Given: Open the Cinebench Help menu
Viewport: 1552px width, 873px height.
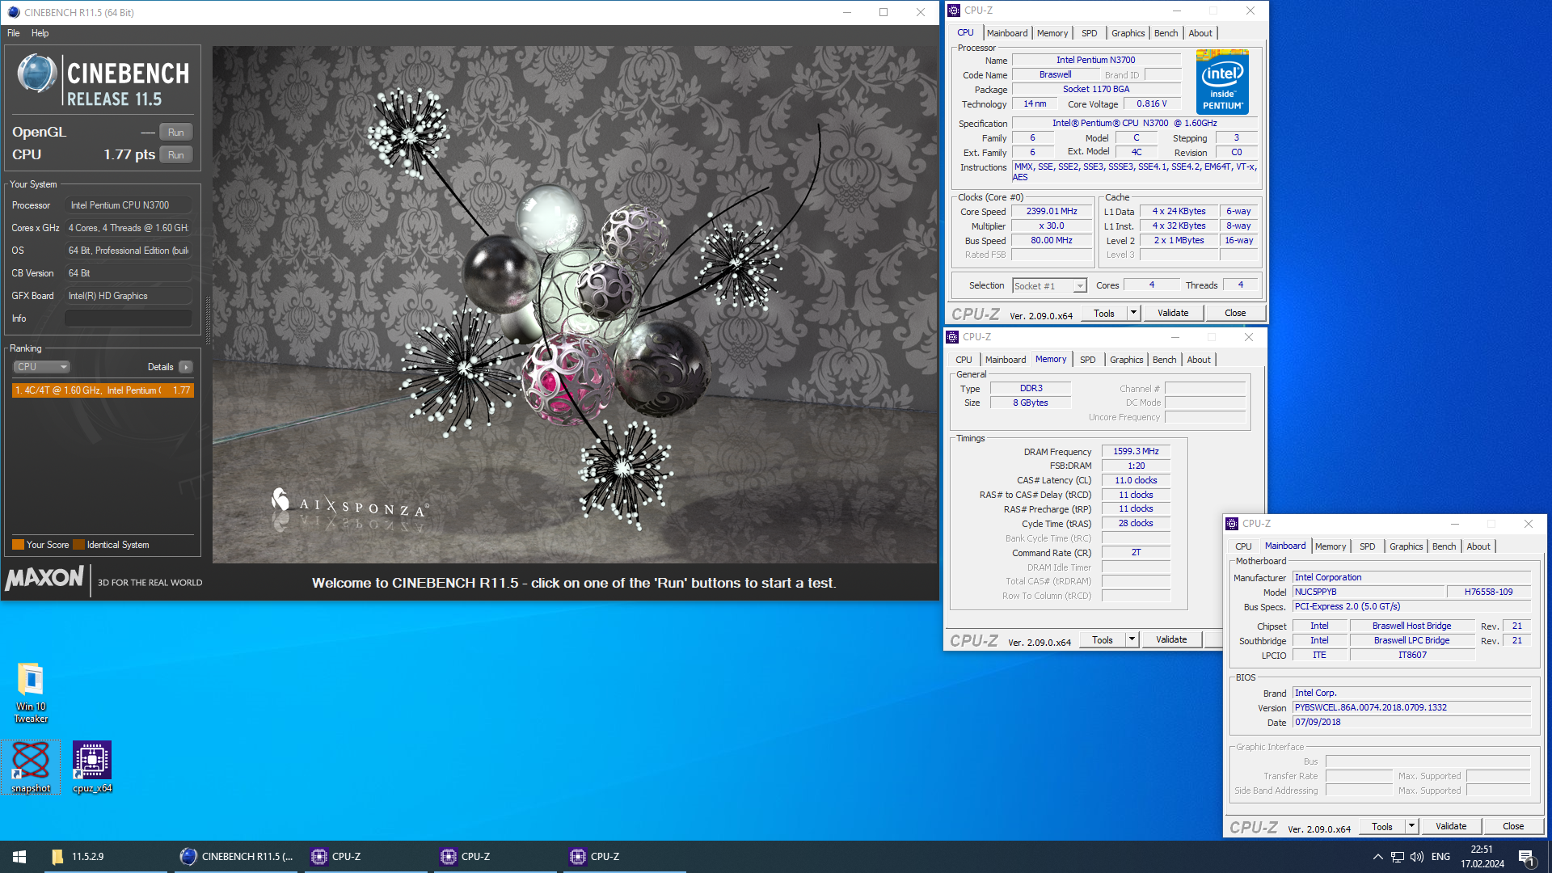Looking at the screenshot, I should click(40, 33).
